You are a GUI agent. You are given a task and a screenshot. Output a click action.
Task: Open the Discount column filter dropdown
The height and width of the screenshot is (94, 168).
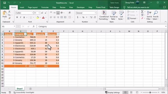[58, 34]
